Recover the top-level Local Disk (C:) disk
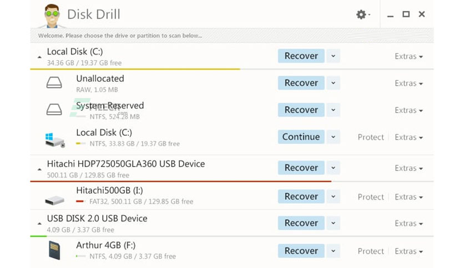Image resolution: width=464 pixels, height=268 pixels. click(x=301, y=56)
